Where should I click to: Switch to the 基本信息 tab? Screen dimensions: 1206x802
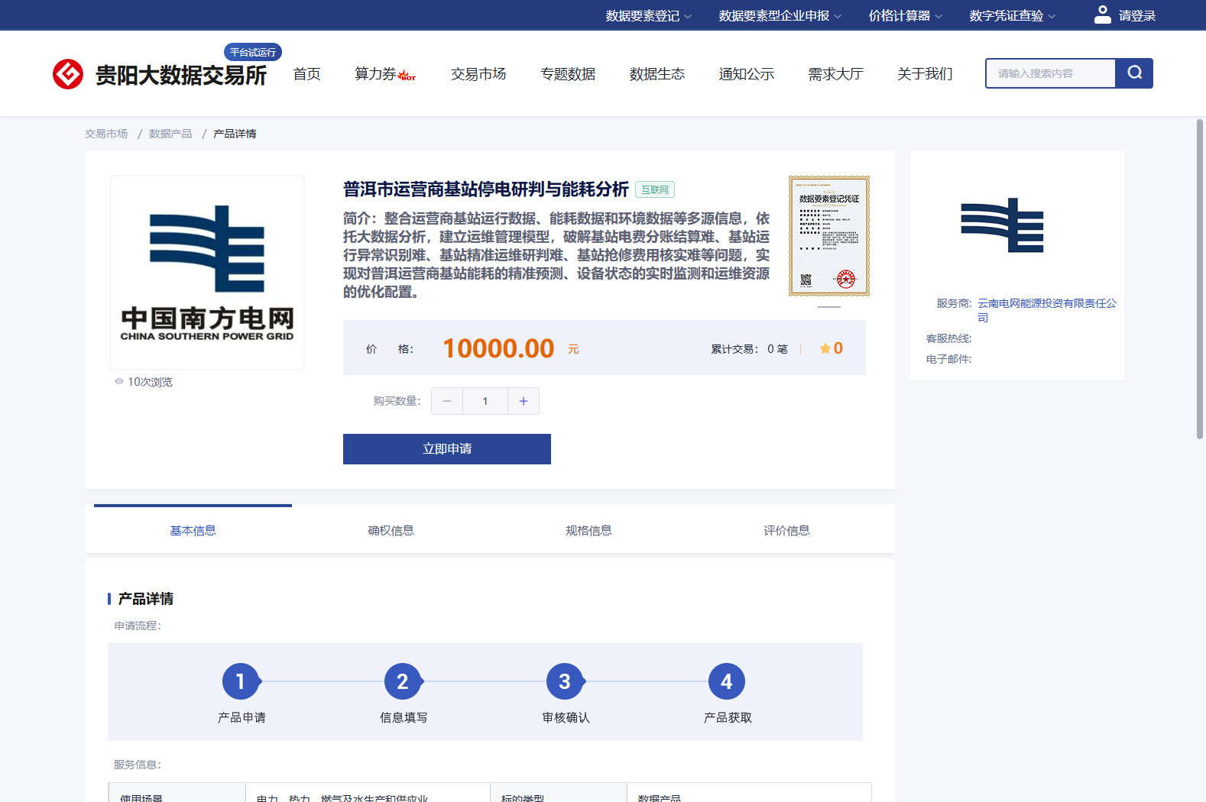coord(193,530)
